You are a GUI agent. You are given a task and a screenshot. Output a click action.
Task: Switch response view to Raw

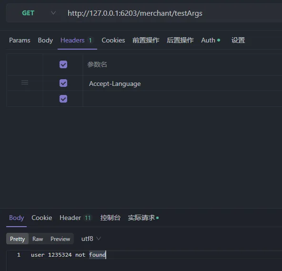point(38,239)
